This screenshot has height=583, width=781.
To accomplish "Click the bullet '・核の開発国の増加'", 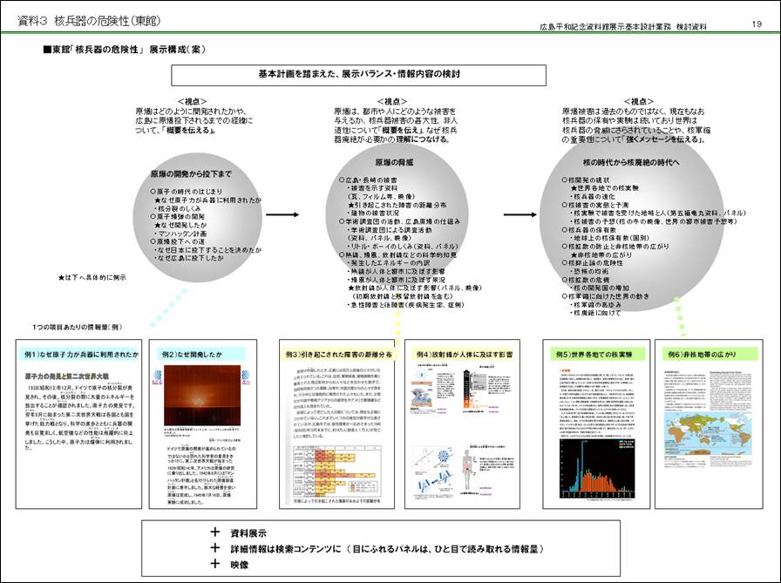I will pyautogui.click(x=600, y=288).
